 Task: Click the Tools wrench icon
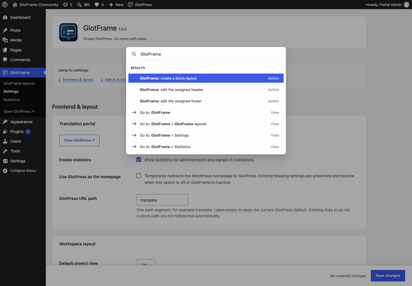(5, 151)
